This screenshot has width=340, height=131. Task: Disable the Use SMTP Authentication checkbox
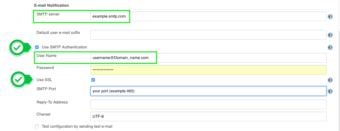click(x=37, y=47)
